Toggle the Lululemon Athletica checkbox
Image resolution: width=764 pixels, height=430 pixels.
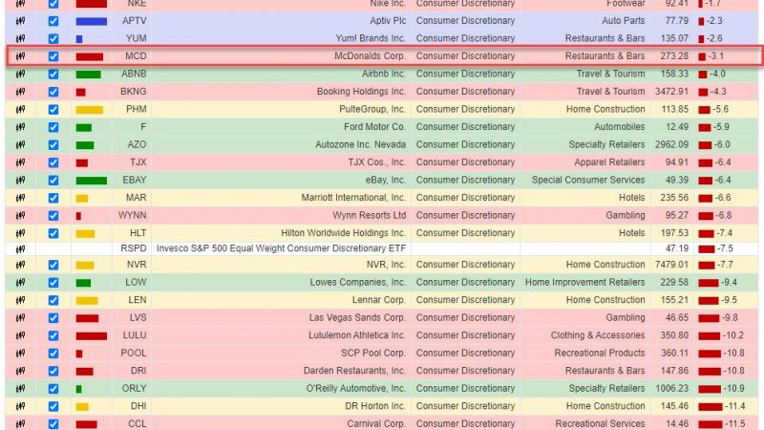pyautogui.click(x=53, y=335)
